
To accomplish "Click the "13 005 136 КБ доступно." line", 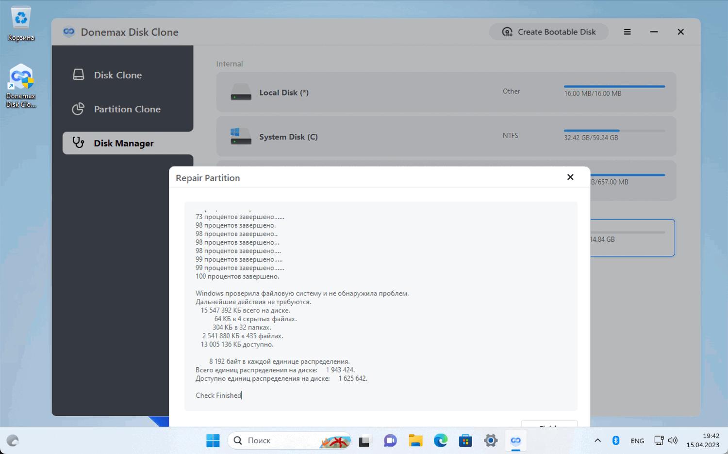I will point(237,344).
